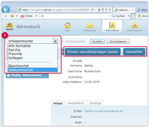149x127 pixels.
Task: Click the Geburtsdatum value 12.06.1979
Action: [92, 82]
